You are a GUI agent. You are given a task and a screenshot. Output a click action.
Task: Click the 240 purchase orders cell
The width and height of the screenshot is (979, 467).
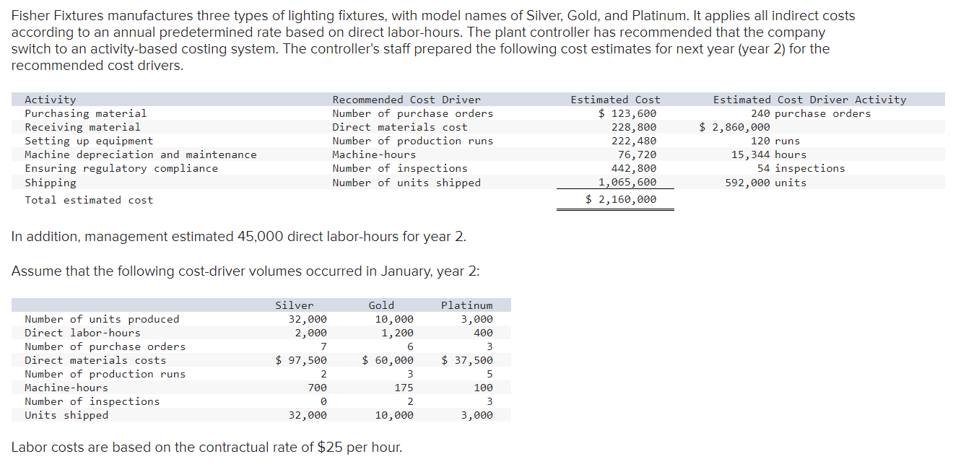pyautogui.click(x=811, y=113)
